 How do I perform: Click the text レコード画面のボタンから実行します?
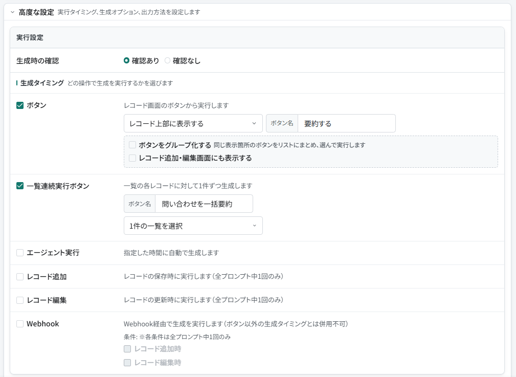(x=176, y=105)
